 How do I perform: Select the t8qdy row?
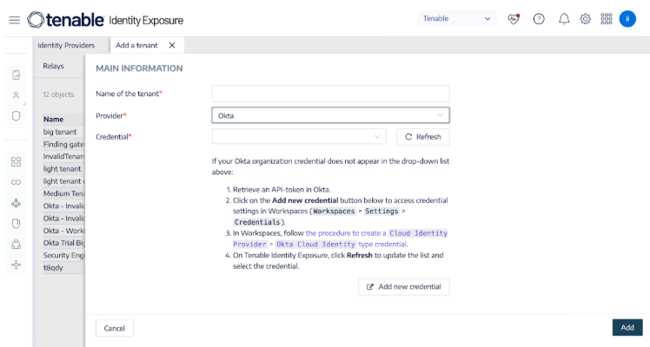[63, 267]
